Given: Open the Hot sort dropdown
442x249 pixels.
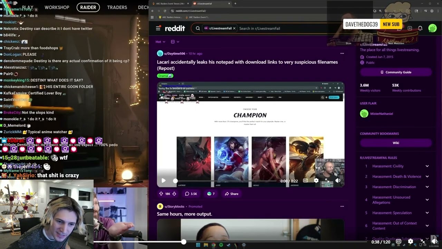Looking at the screenshot, I should coord(160,42).
